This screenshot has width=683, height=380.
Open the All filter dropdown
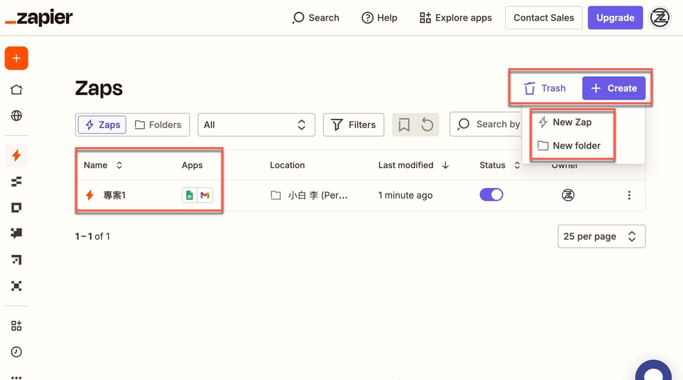point(257,125)
